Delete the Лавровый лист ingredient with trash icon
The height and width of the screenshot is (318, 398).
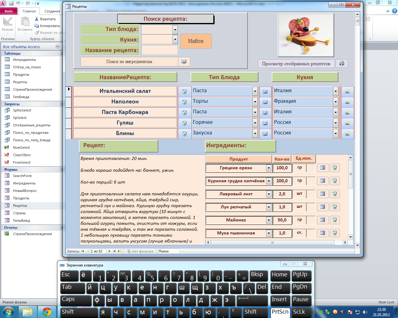335,194
